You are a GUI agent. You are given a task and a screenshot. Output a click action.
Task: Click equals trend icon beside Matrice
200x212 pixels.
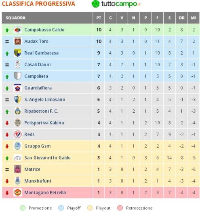[7, 170]
